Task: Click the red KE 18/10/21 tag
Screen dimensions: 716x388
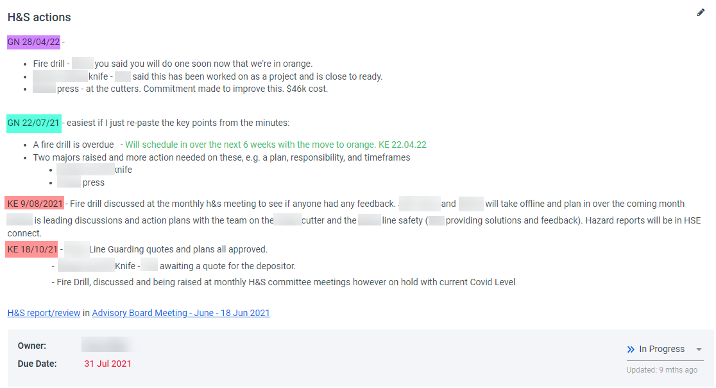Action: click(32, 249)
